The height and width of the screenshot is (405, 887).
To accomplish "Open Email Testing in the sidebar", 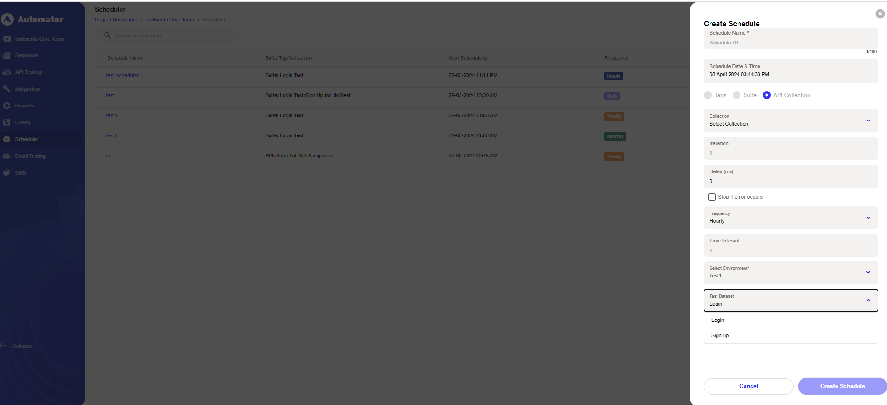I will click(30, 156).
